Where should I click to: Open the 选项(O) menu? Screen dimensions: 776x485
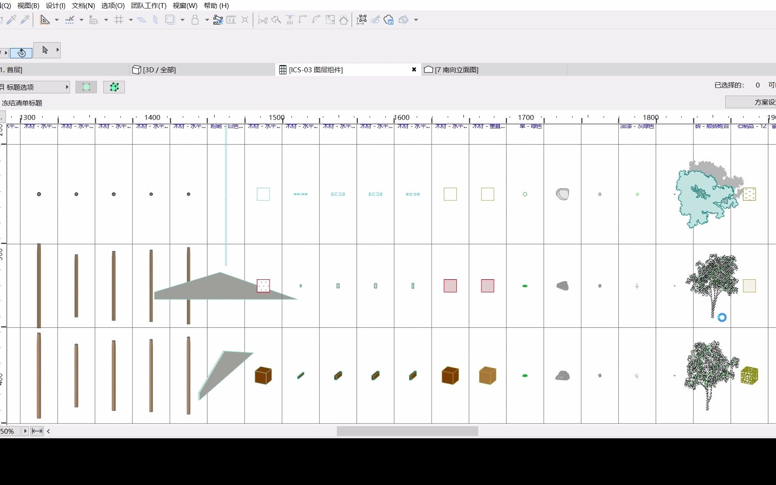tap(113, 5)
